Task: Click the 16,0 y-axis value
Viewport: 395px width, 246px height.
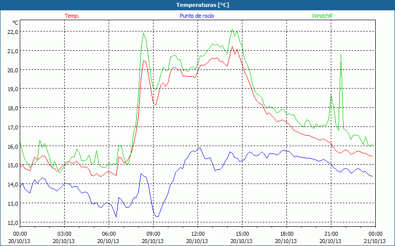Action: 14,146
